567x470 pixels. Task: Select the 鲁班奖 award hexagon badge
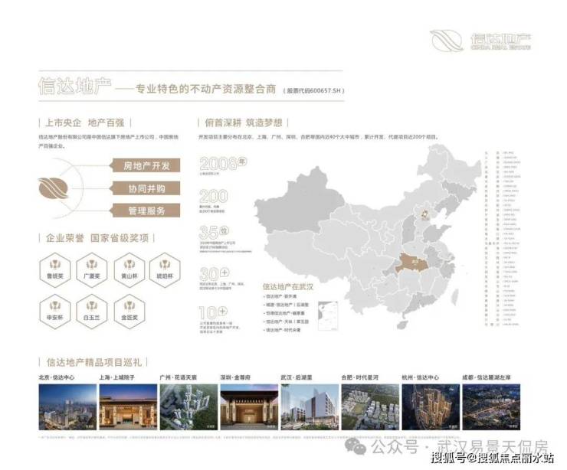[54, 270]
